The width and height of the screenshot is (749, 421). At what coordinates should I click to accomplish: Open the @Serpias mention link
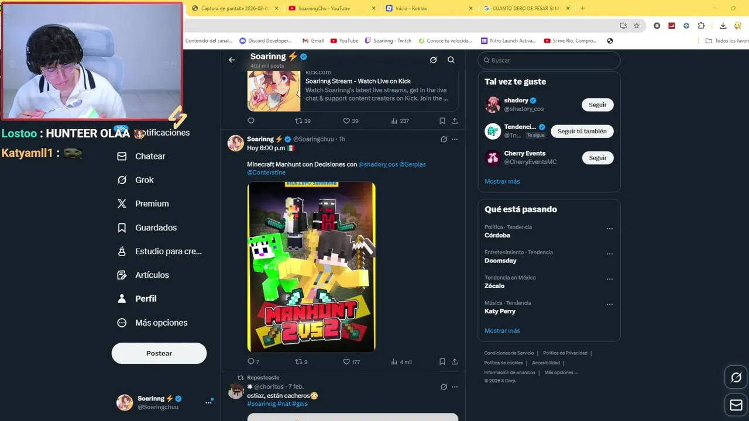(413, 164)
